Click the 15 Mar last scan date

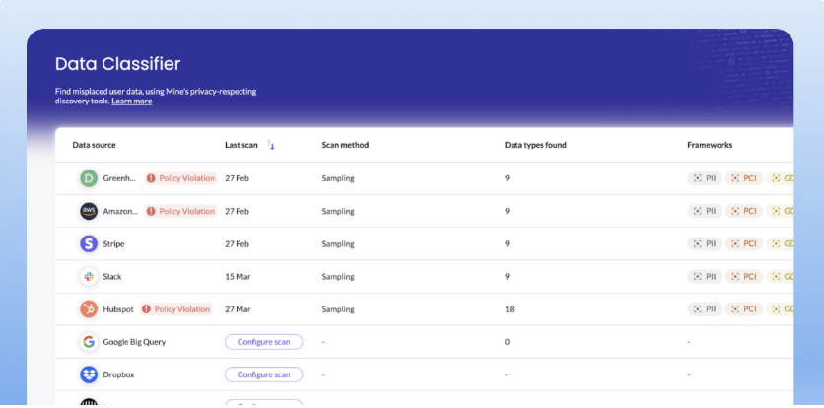click(x=236, y=277)
